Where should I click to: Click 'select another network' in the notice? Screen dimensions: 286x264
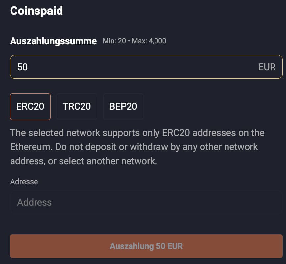click(x=110, y=162)
